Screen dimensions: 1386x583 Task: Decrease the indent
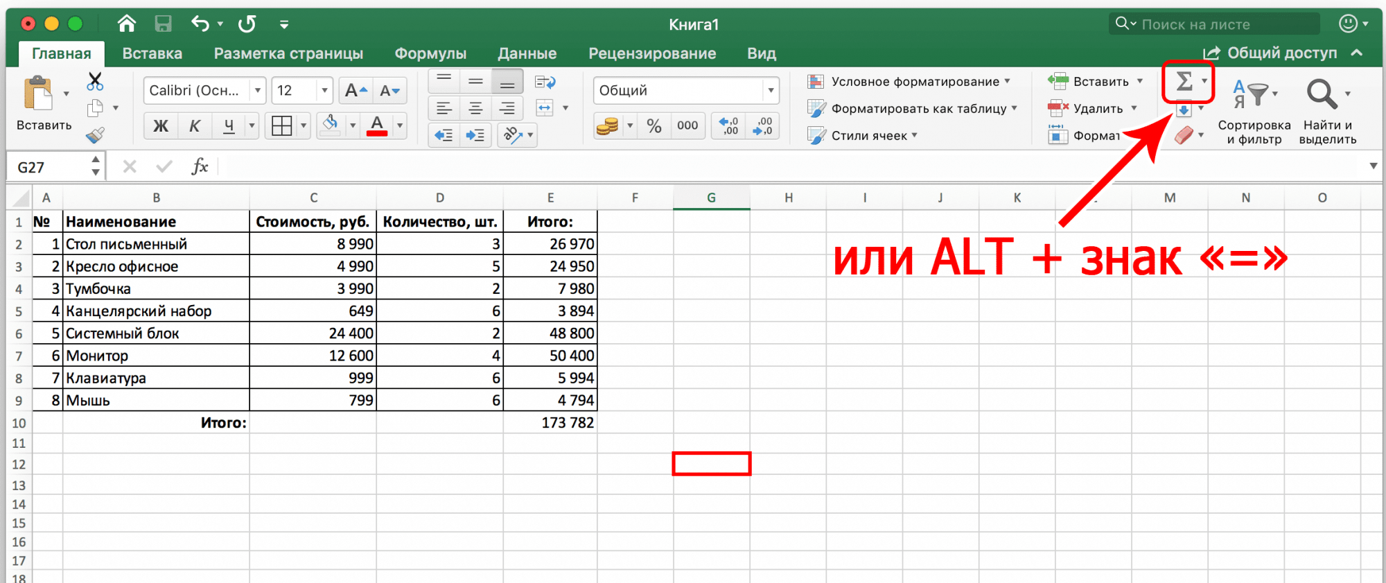point(444,135)
